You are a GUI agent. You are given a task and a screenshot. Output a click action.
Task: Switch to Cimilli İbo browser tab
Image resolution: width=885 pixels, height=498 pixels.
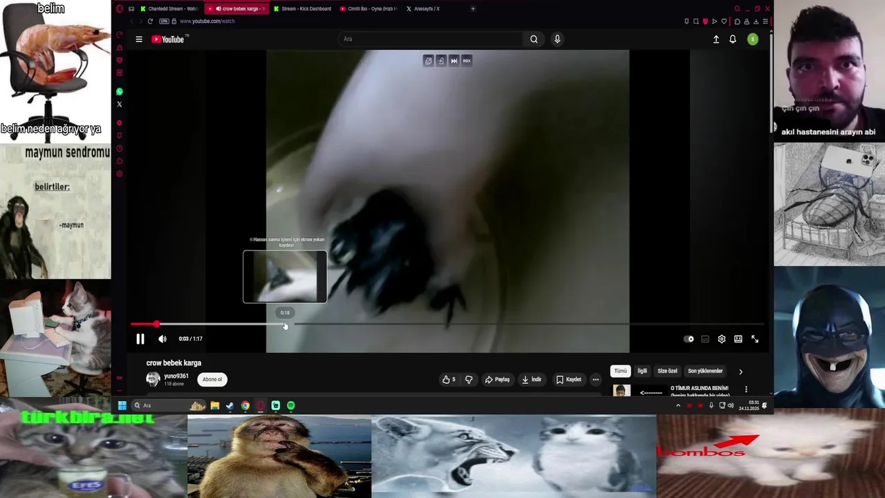368,9
